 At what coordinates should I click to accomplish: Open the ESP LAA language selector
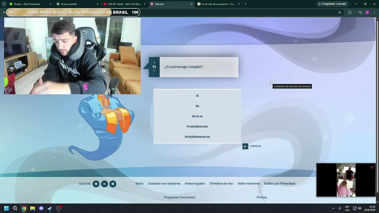click(x=347, y=208)
